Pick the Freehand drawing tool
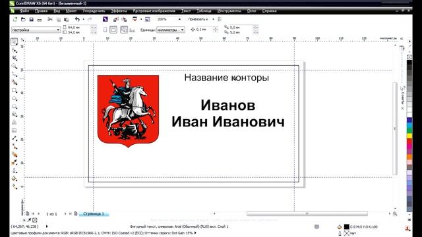This screenshot has width=422, height=237. coord(15,74)
